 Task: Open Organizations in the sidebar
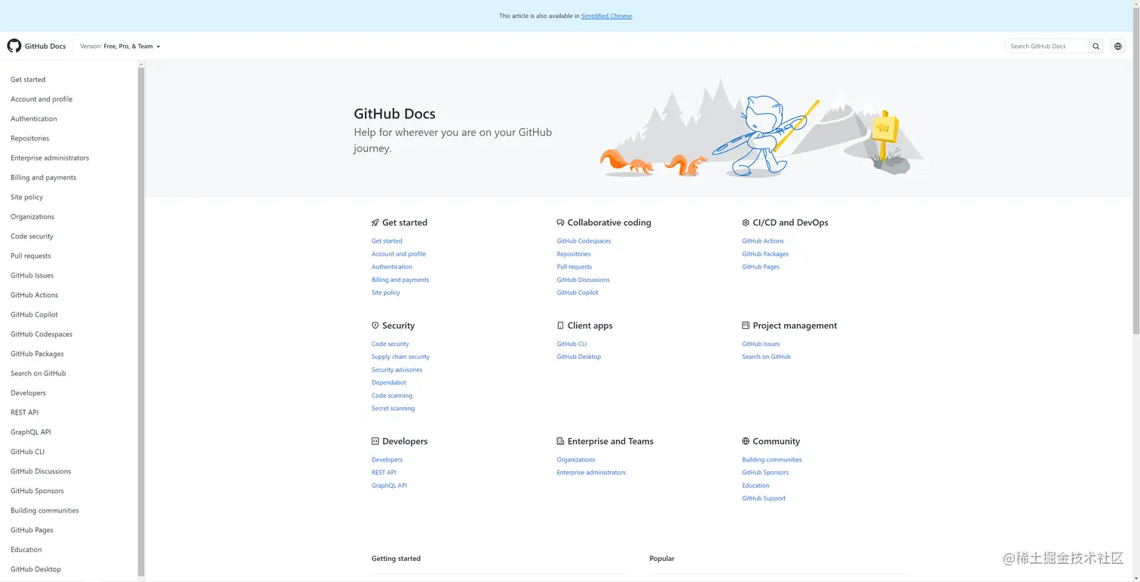coord(32,216)
